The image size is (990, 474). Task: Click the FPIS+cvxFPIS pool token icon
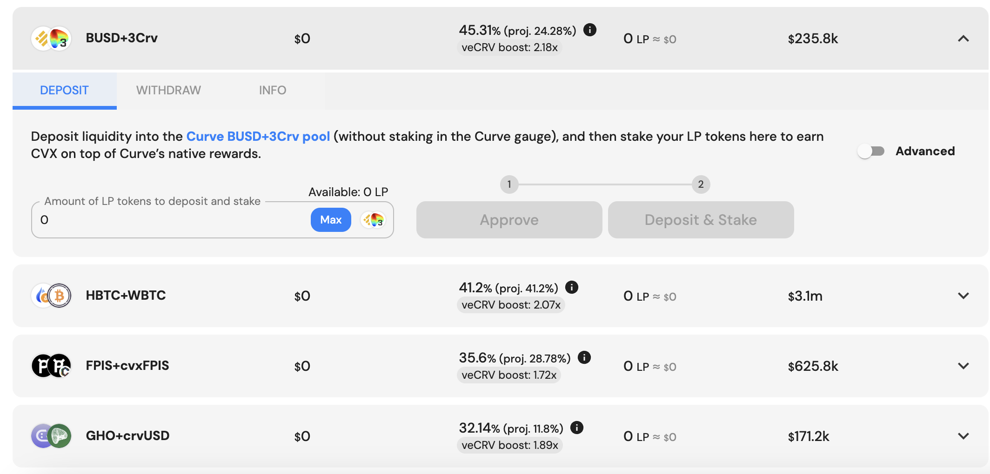point(51,366)
